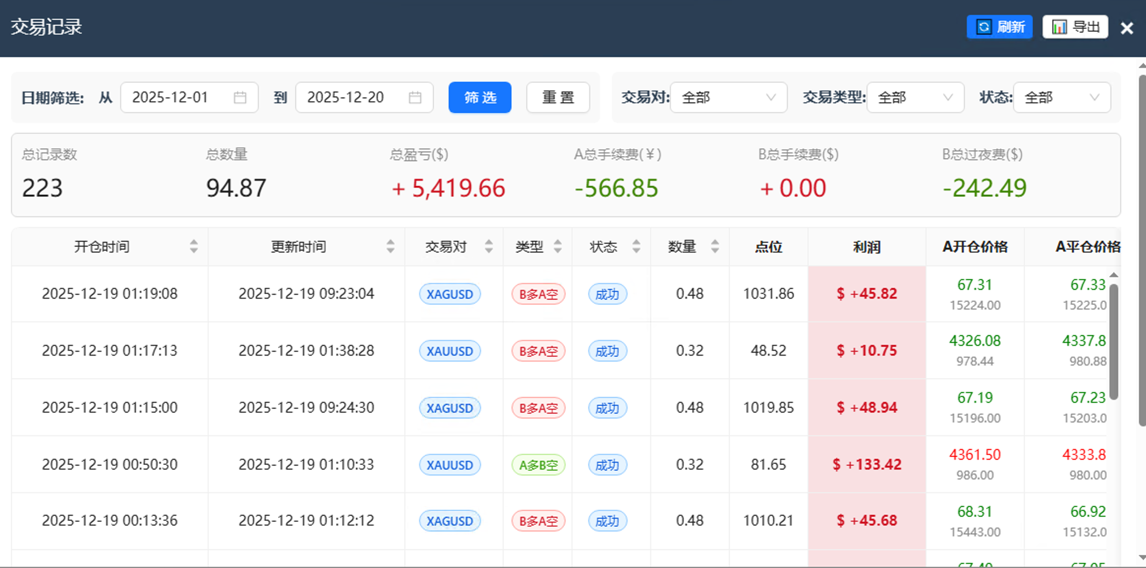Viewport: 1146px width, 568px height.
Task: Select profit $ +133.42 cell
Action: click(x=867, y=464)
